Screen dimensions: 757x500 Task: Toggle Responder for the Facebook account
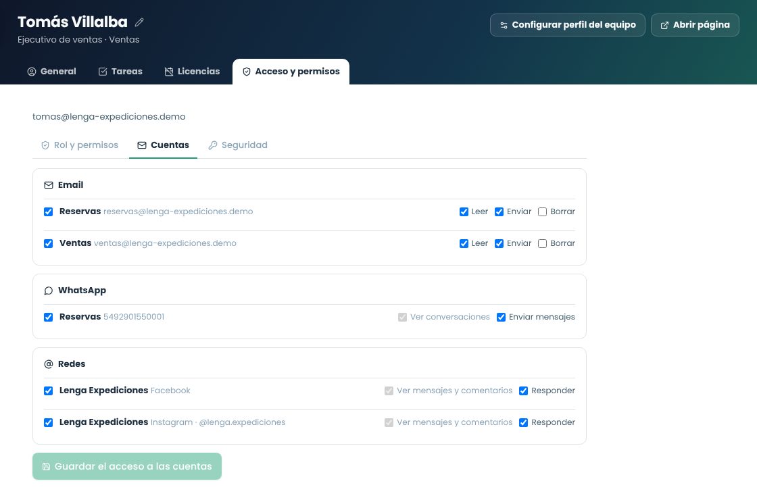[523, 391]
